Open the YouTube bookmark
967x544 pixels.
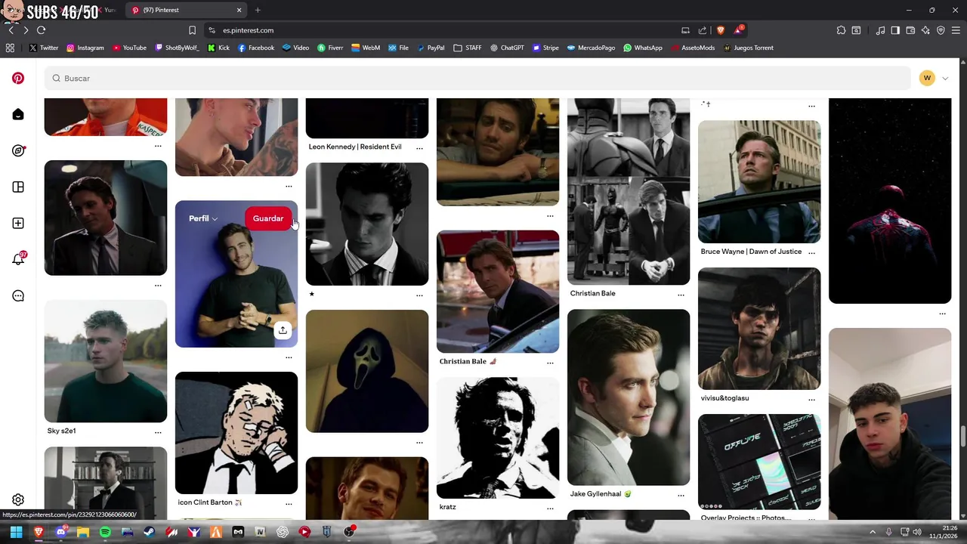(x=129, y=48)
